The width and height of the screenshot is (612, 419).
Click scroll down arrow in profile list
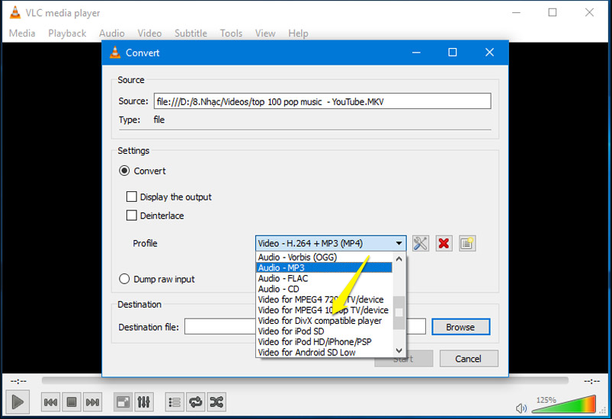pyautogui.click(x=399, y=350)
